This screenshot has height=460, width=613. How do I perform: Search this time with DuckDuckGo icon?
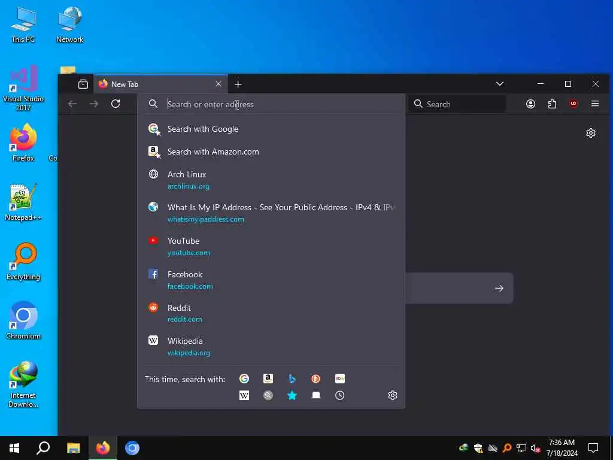click(x=316, y=379)
